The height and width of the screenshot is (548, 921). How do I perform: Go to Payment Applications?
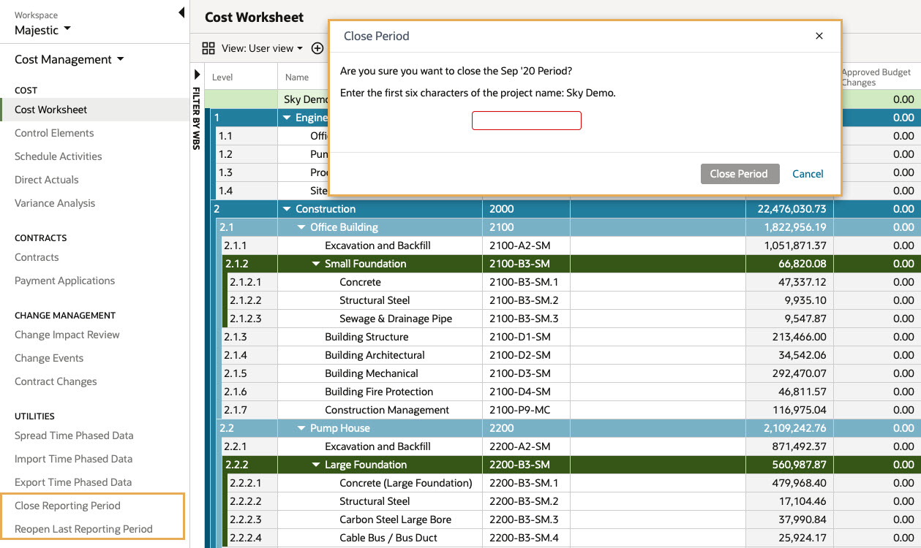[x=64, y=281]
